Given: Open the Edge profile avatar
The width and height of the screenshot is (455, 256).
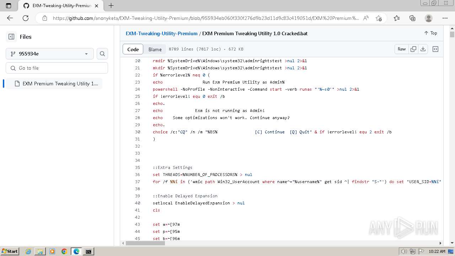Looking at the screenshot, I should [429, 18].
